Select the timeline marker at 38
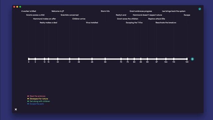213x120 pixels. (79, 59)
